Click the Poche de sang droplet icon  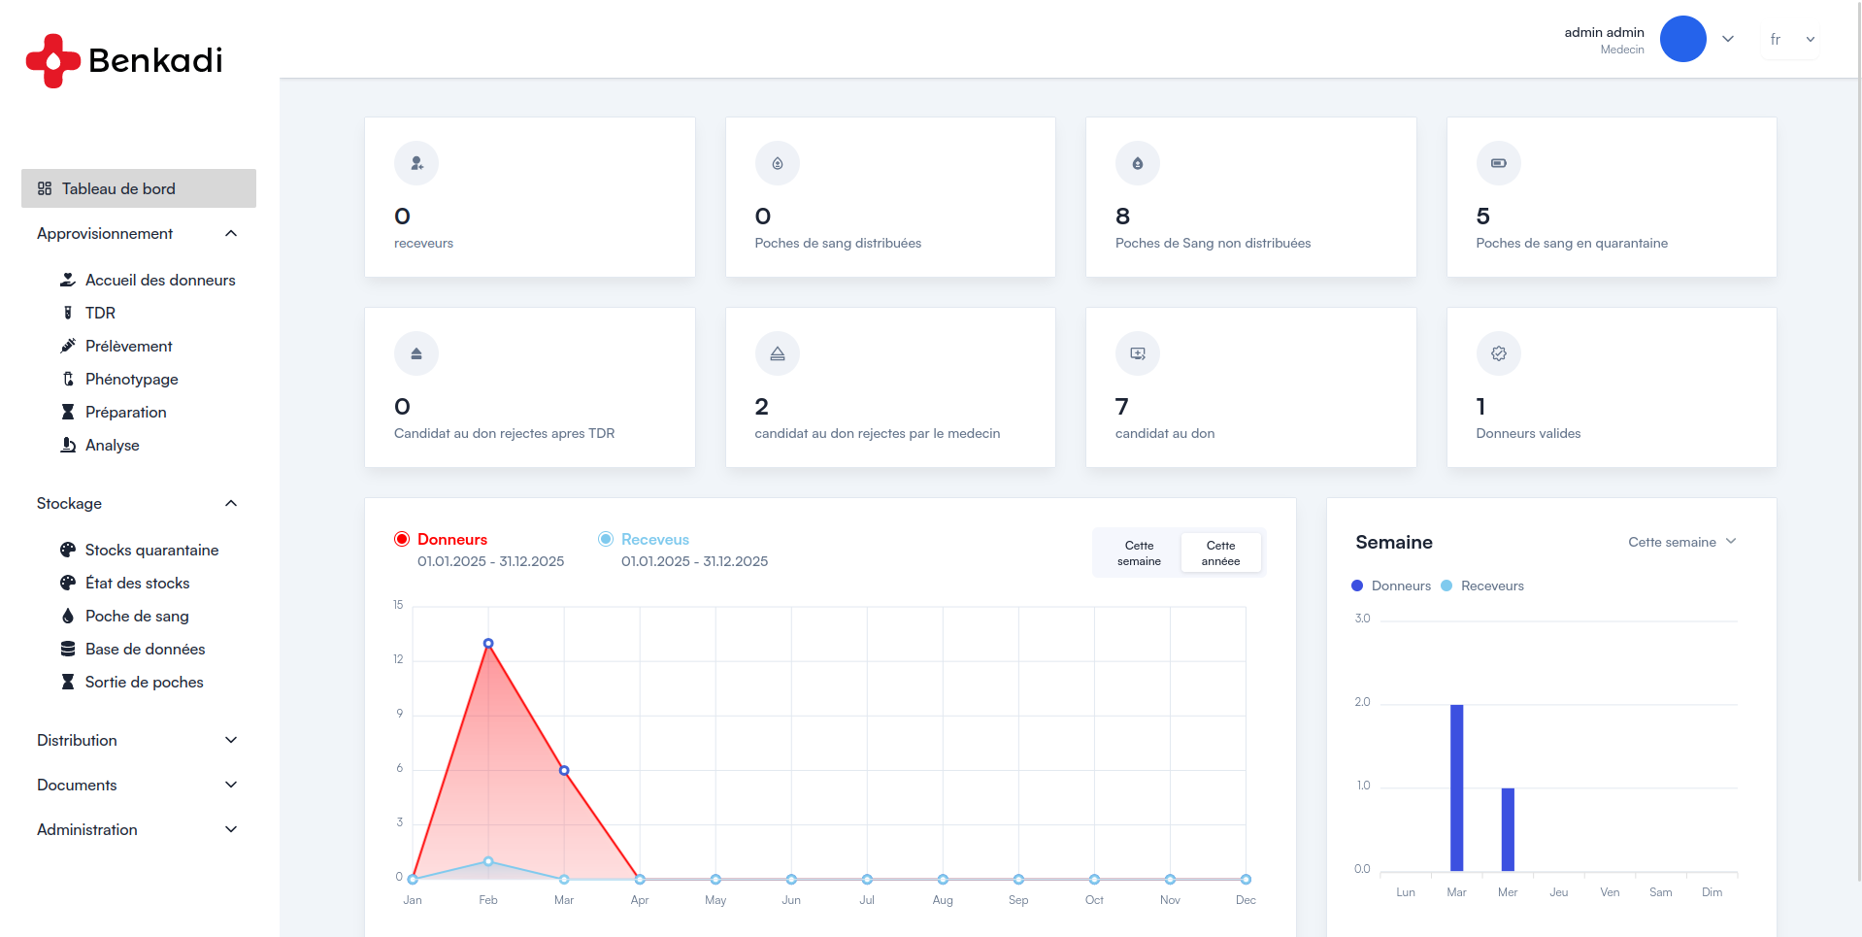(68, 616)
